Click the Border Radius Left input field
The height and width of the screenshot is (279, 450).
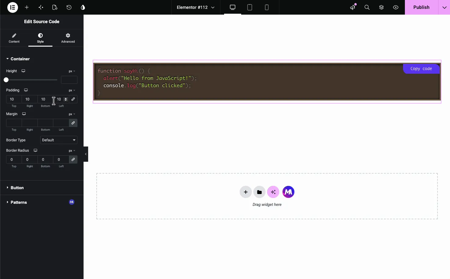[61, 160]
